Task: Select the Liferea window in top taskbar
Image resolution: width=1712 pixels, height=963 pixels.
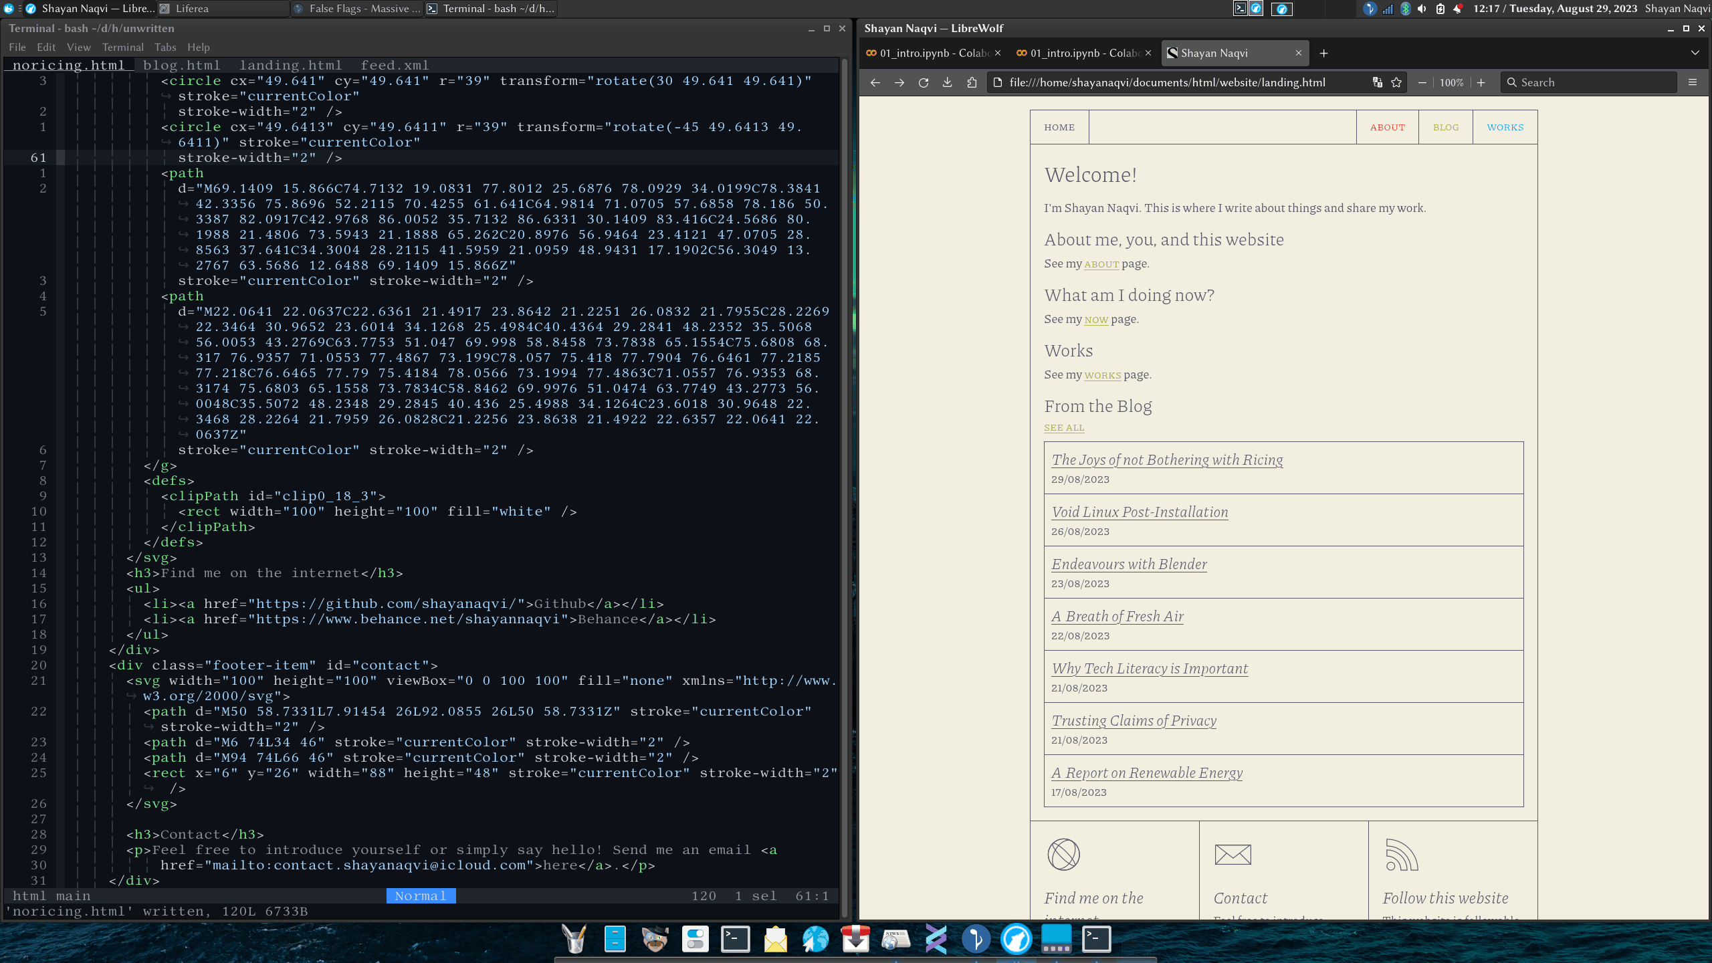Action: [x=223, y=9]
